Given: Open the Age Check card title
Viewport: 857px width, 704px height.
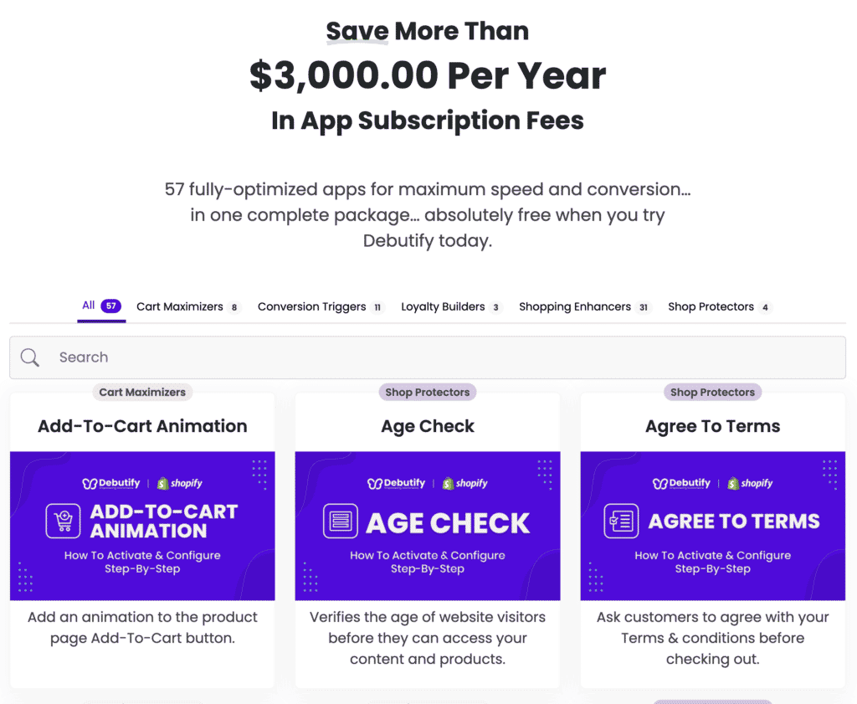Looking at the screenshot, I should (x=428, y=426).
